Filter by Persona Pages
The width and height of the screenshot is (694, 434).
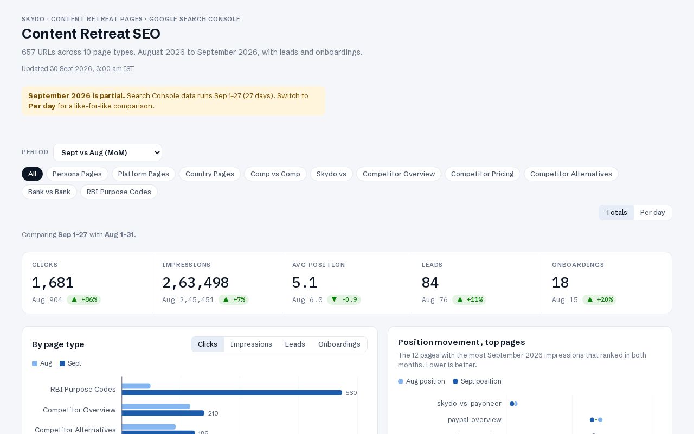click(x=77, y=174)
